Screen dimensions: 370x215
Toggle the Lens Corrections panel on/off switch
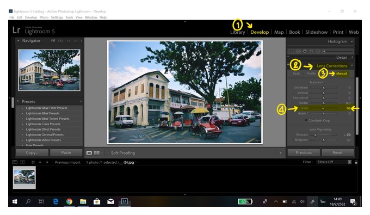[x=288, y=64]
